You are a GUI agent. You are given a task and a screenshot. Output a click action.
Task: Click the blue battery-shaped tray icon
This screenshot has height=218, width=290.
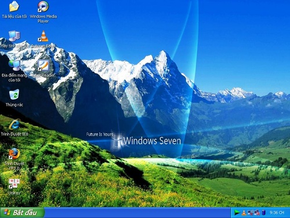pos(264,213)
